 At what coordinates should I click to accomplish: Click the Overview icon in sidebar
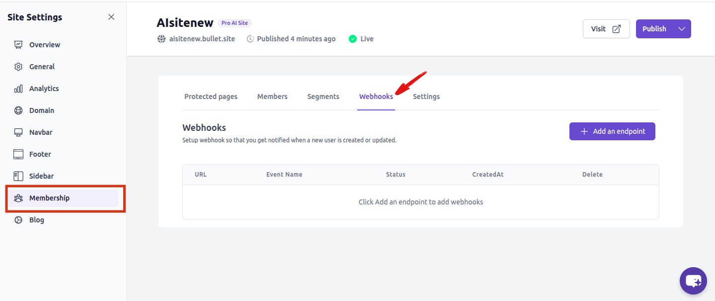(x=18, y=45)
